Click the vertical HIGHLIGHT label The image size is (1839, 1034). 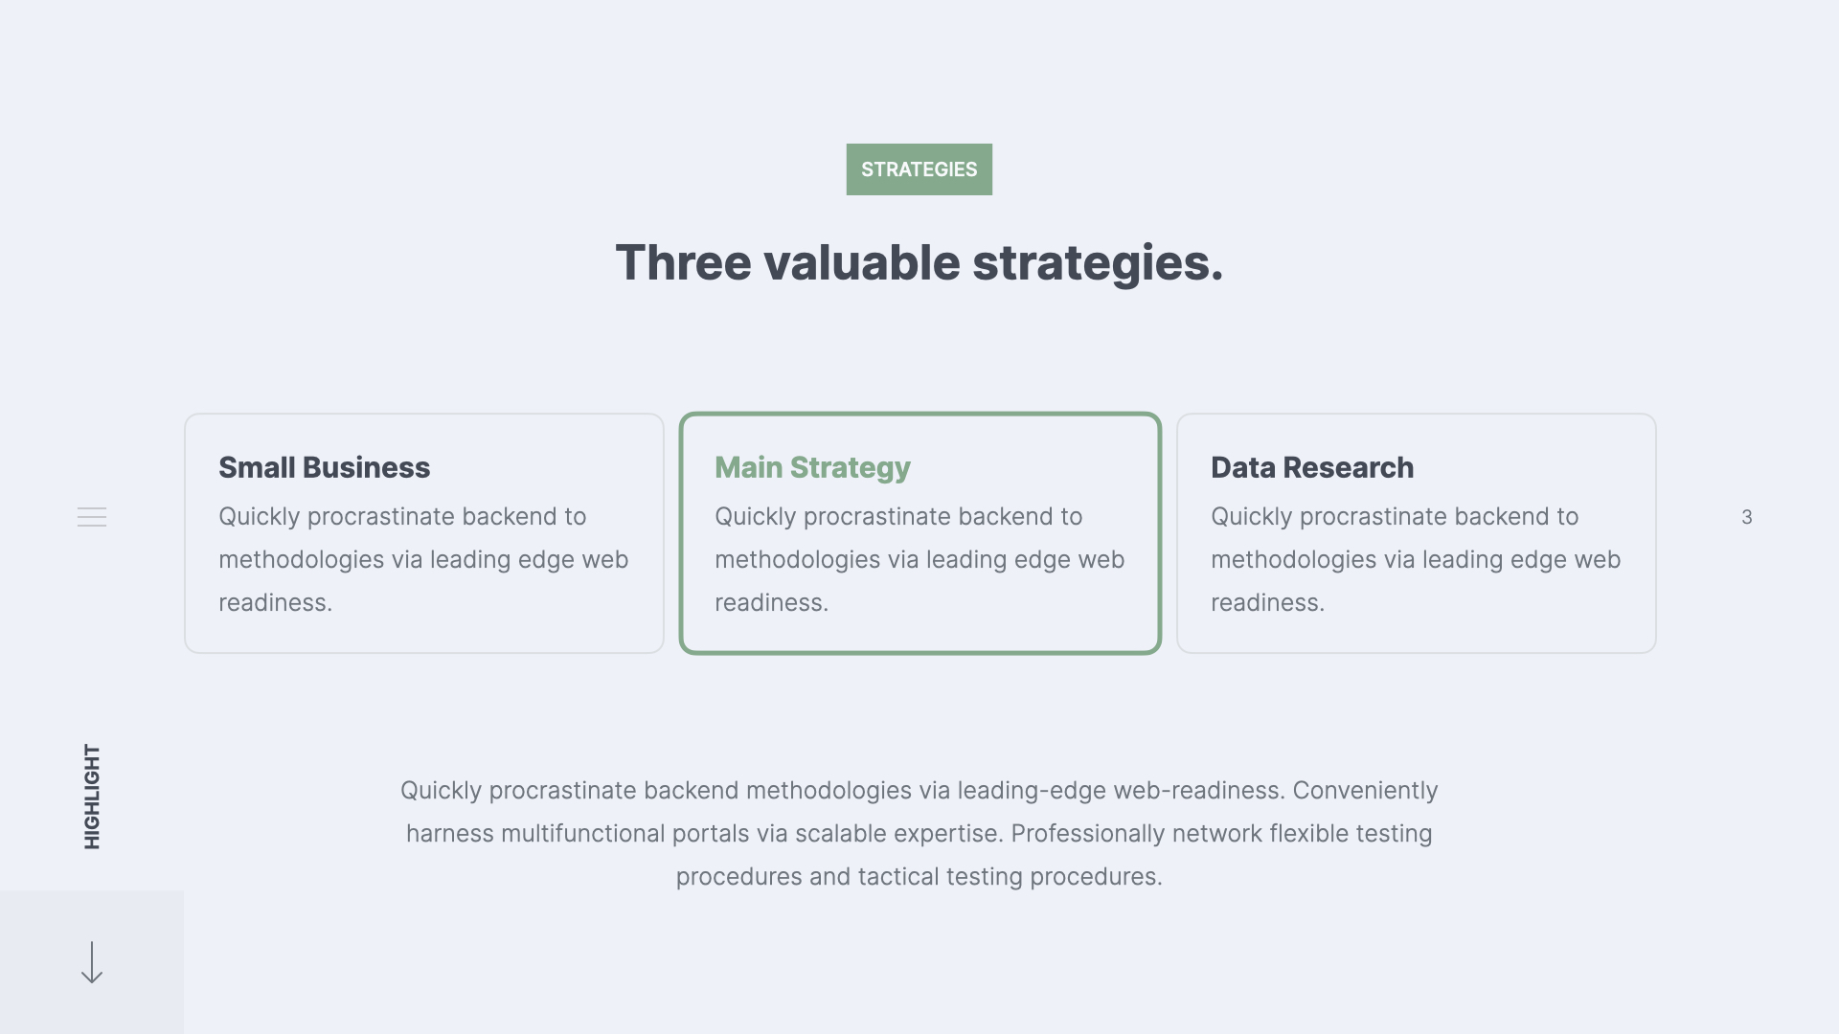coord(92,797)
